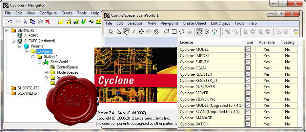Select the first ALEXPC server entry
Image resolution: width=306 pixels, height=132 pixels.
pyautogui.click(x=31, y=36)
